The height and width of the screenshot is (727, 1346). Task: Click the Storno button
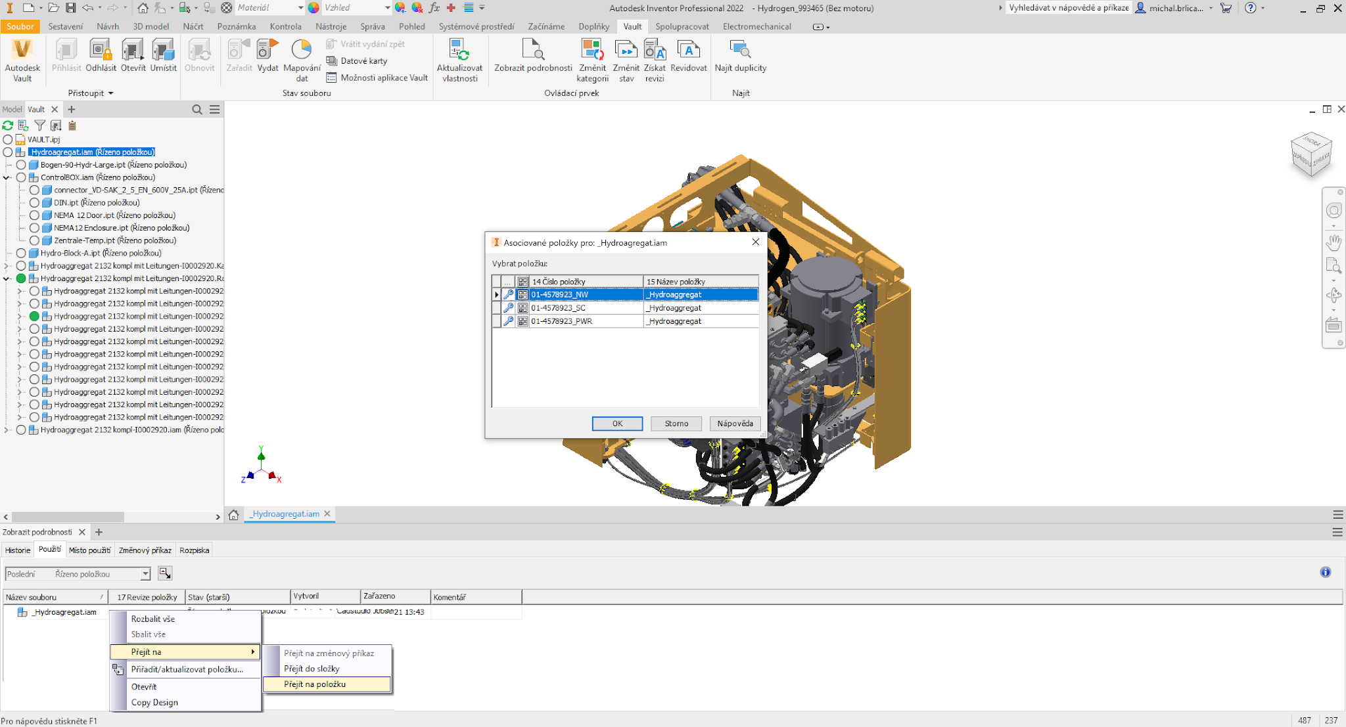(676, 424)
